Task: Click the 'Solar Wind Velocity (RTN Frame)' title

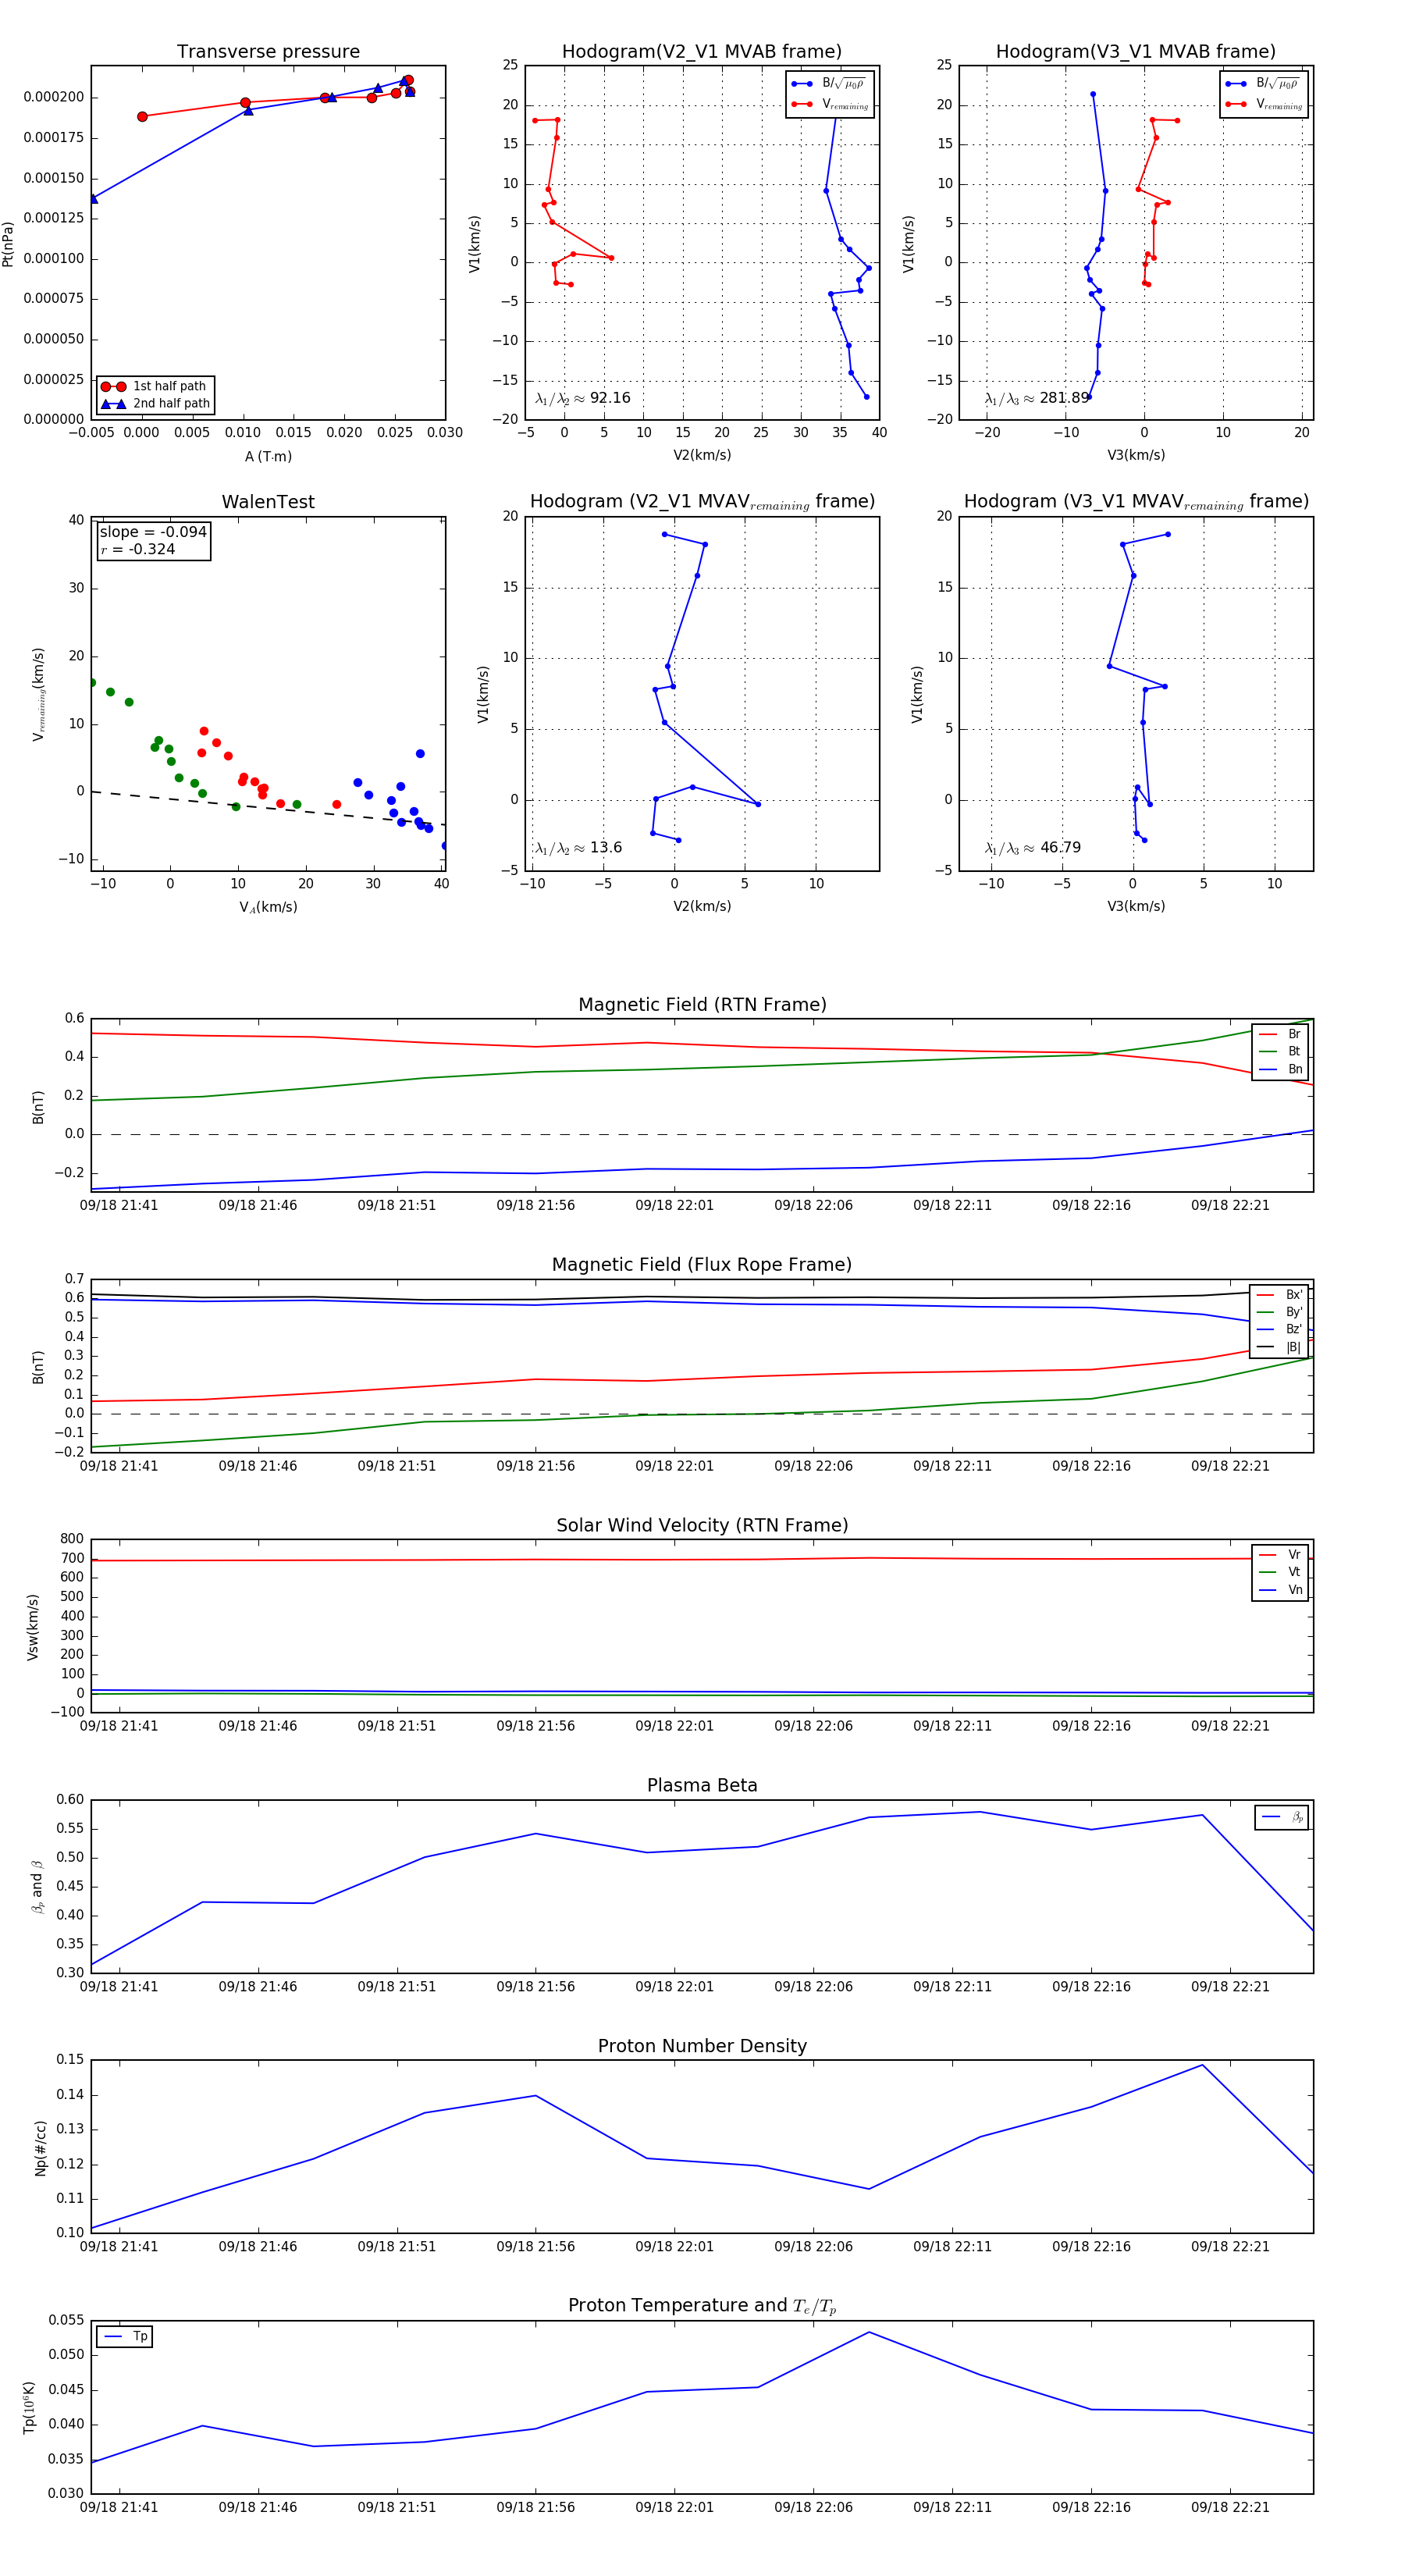Action: pyautogui.click(x=702, y=1525)
